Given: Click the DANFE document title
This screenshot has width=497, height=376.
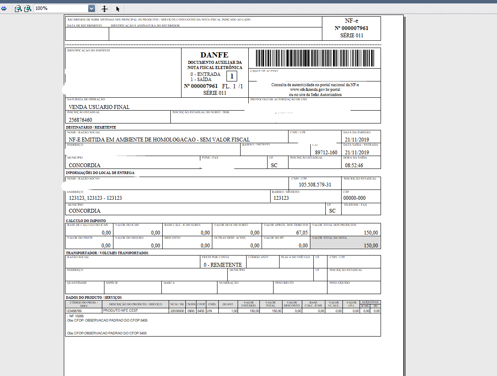Looking at the screenshot, I should [214, 55].
